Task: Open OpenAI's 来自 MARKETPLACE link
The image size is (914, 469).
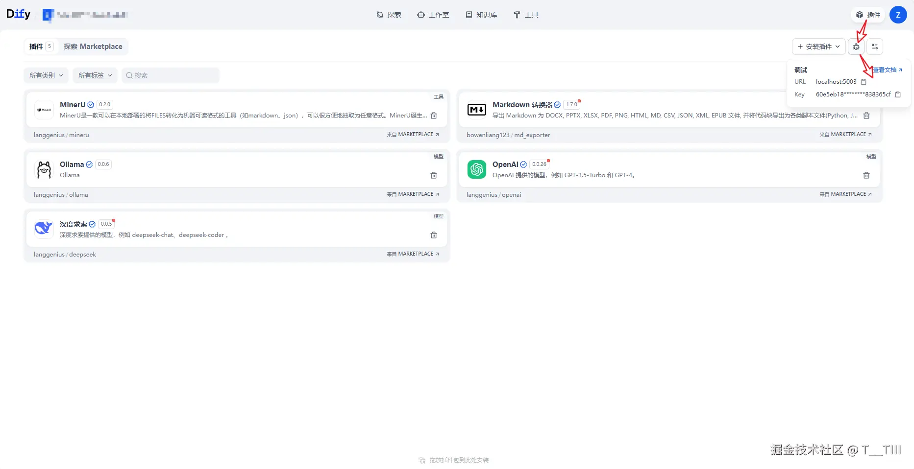Action: point(845,194)
